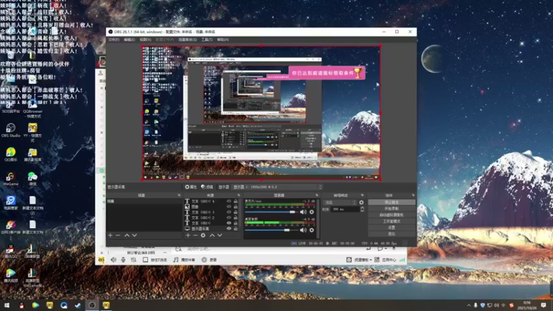The image size is (553, 311).
Task: Increase transition duration with up stepper
Action: [x=362, y=208]
